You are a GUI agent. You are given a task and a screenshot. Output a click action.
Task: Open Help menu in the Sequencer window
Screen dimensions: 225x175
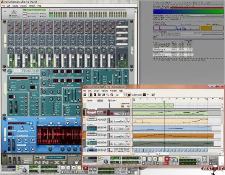(x=121, y=91)
